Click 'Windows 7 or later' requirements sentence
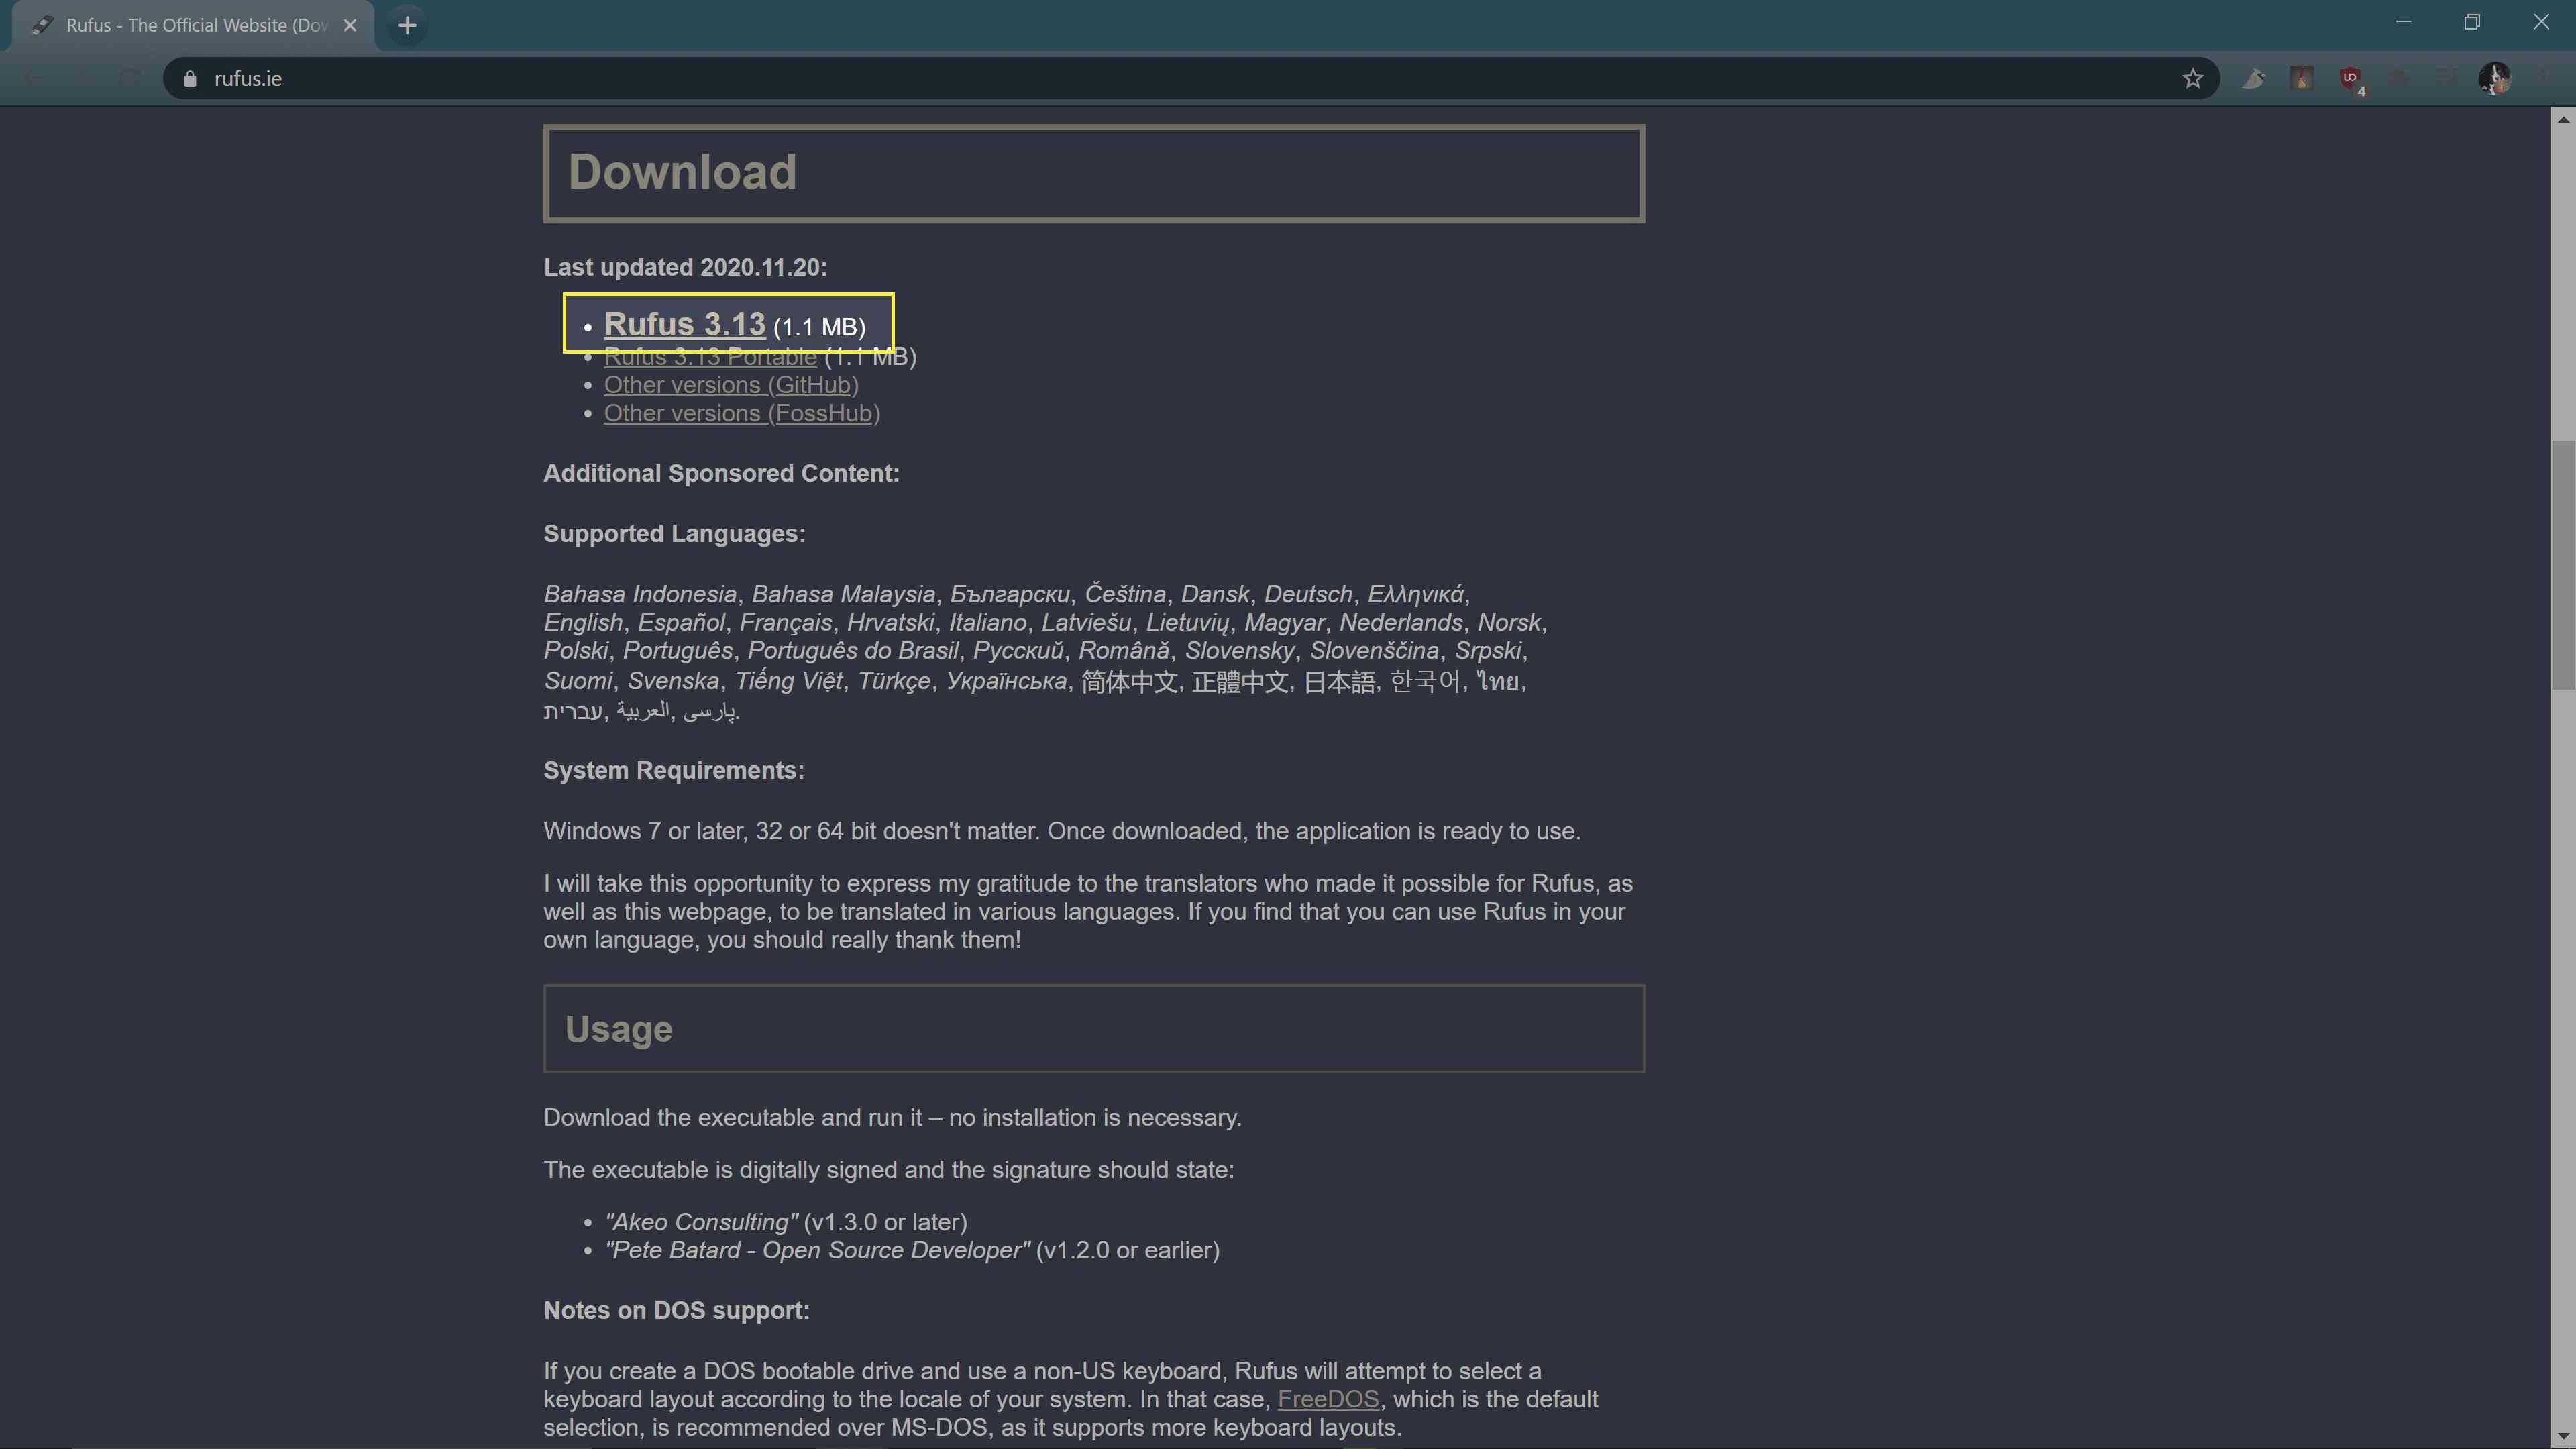Screen dimensions: 2576x1449 1062,831
